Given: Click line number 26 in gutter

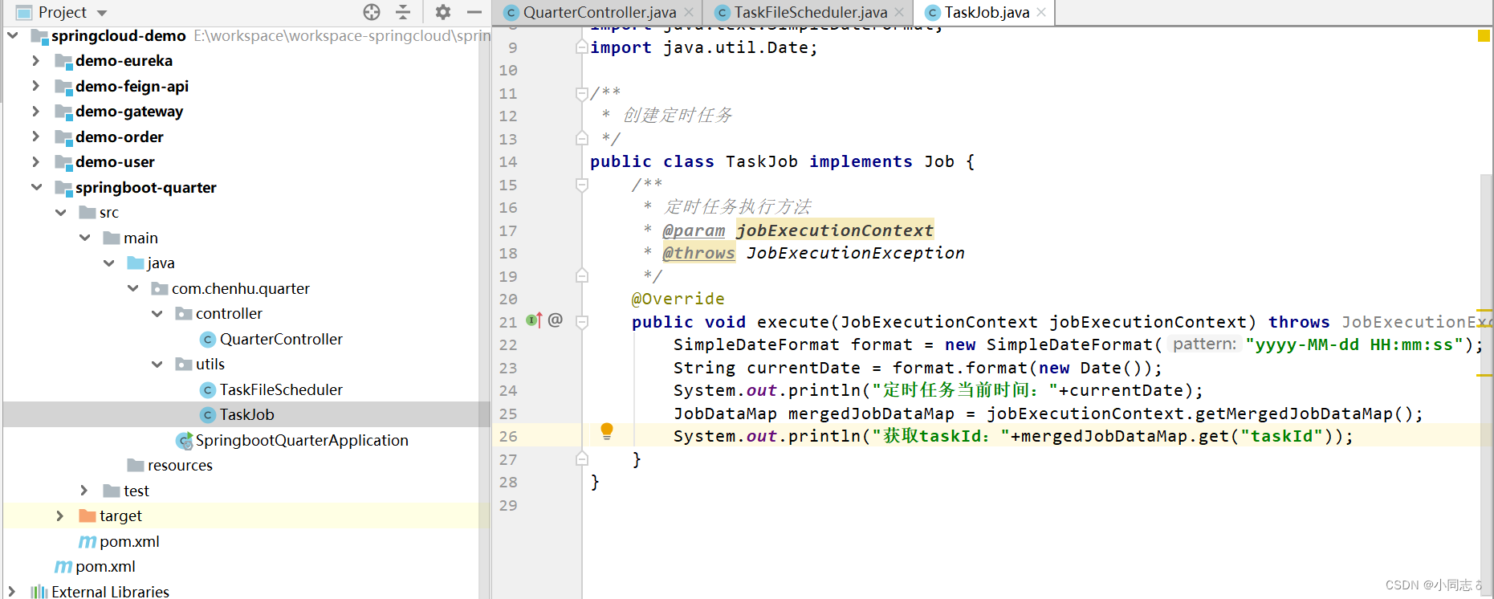Looking at the screenshot, I should pos(508,436).
